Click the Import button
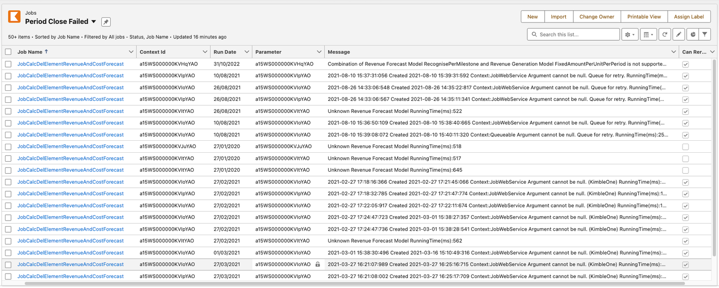 (559, 16)
